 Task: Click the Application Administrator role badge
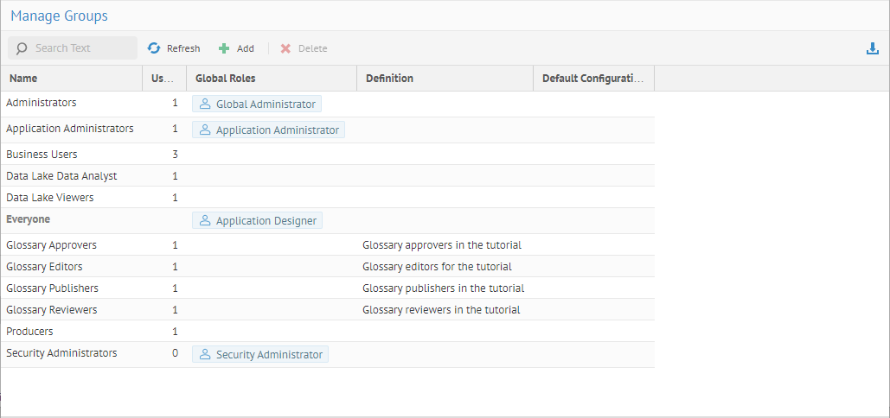268,130
